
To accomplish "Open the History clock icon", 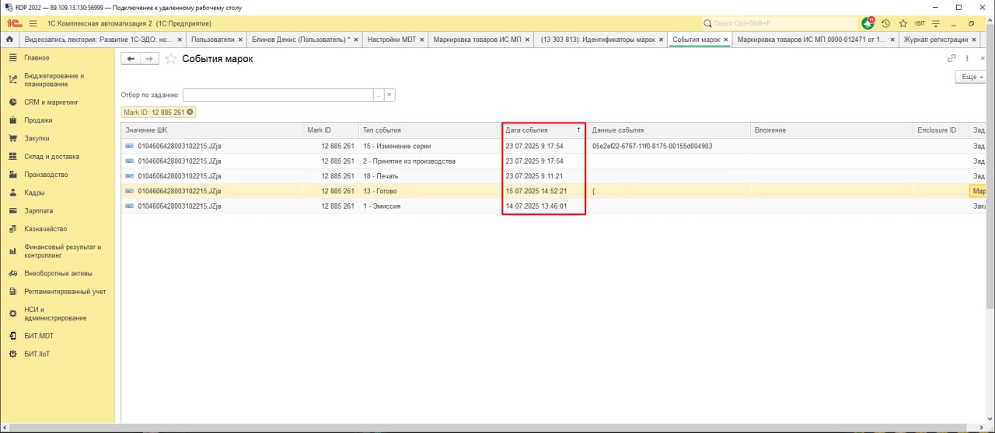I will (x=885, y=23).
